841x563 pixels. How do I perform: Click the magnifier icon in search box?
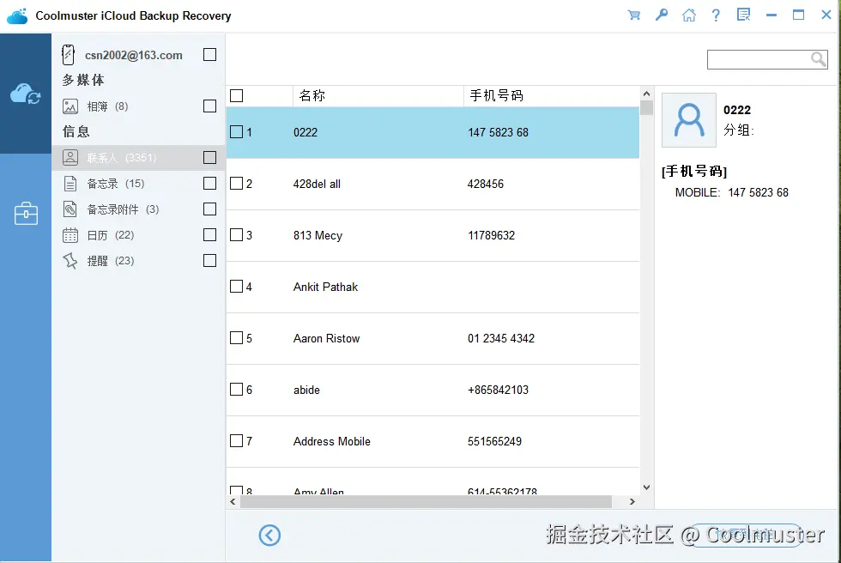click(820, 58)
